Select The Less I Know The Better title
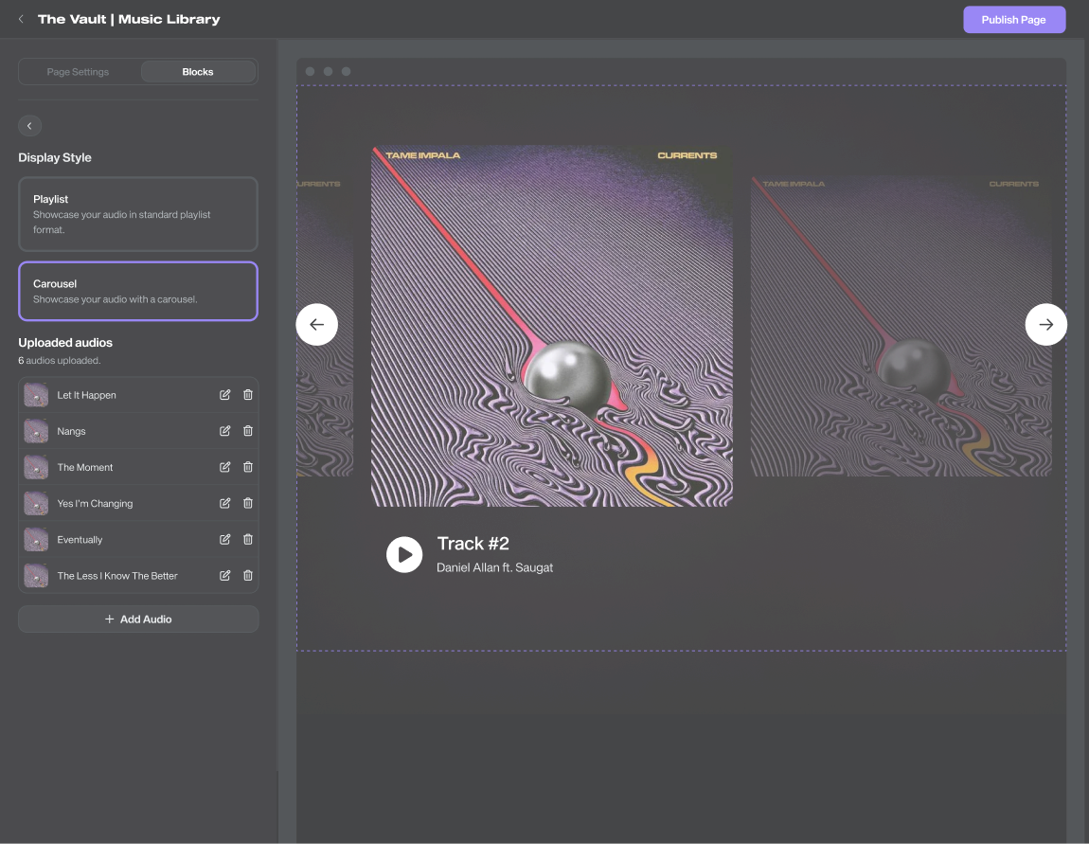 [117, 575]
